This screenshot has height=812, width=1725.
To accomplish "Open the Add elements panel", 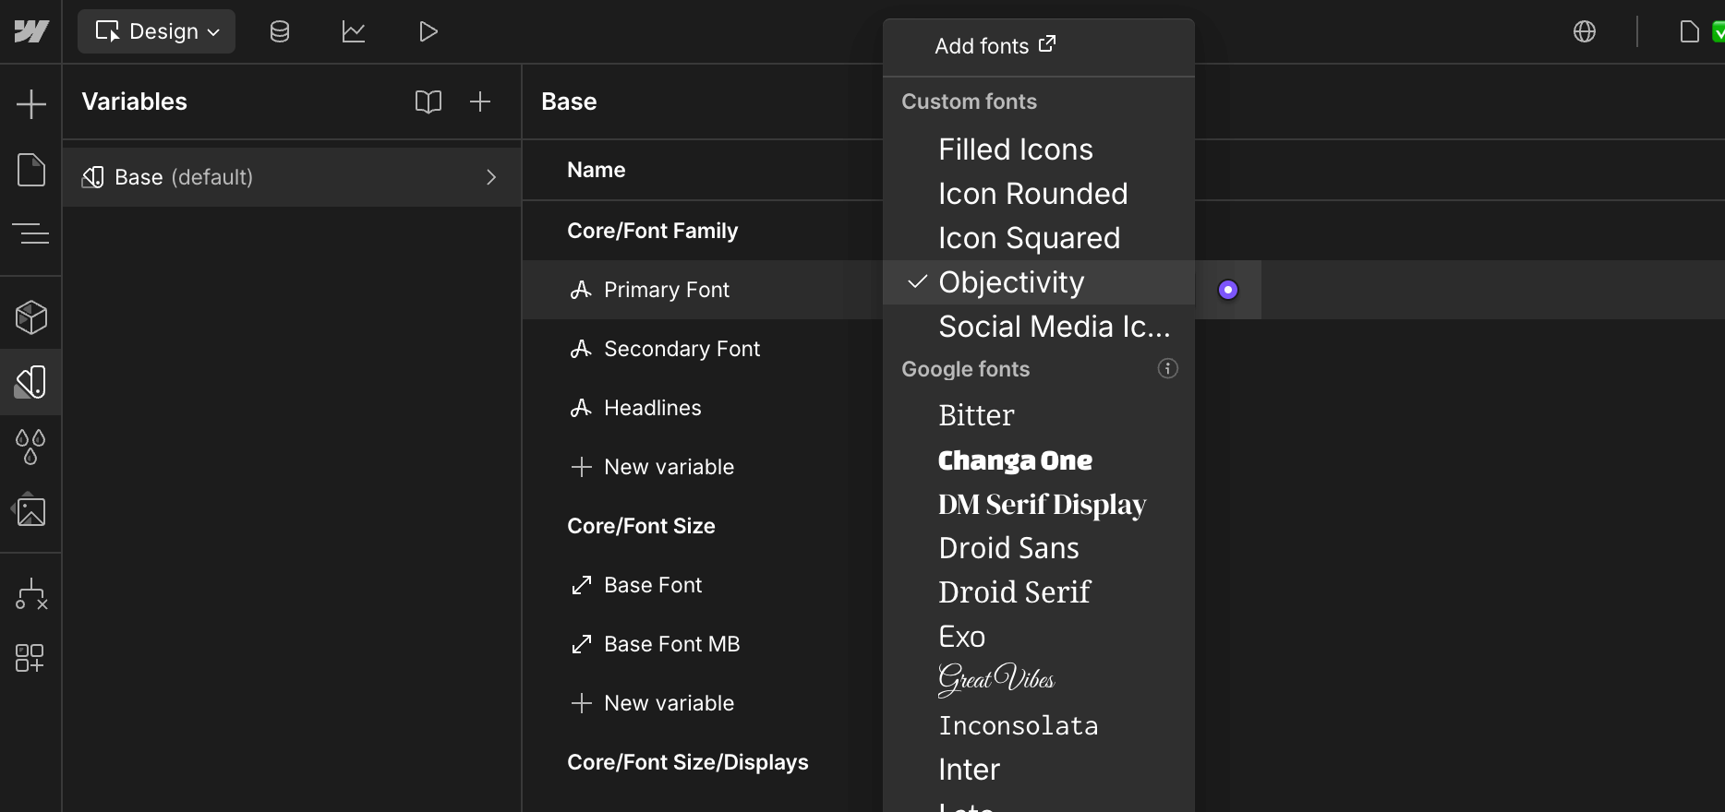I will 30,103.
